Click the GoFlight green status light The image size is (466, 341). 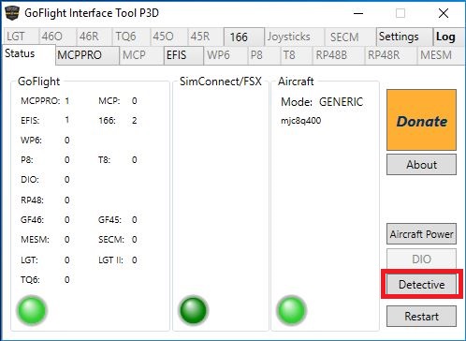coord(32,310)
